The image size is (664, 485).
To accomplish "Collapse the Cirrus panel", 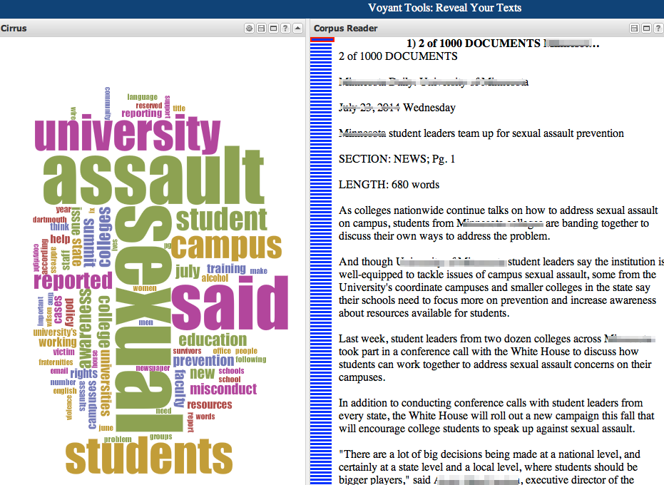I will point(298,28).
